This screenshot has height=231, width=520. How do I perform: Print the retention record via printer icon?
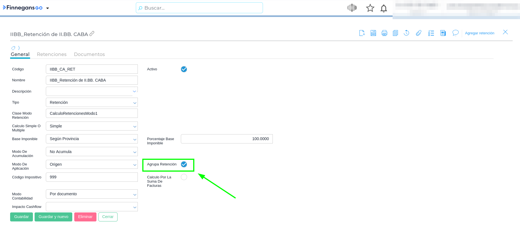tap(384, 33)
